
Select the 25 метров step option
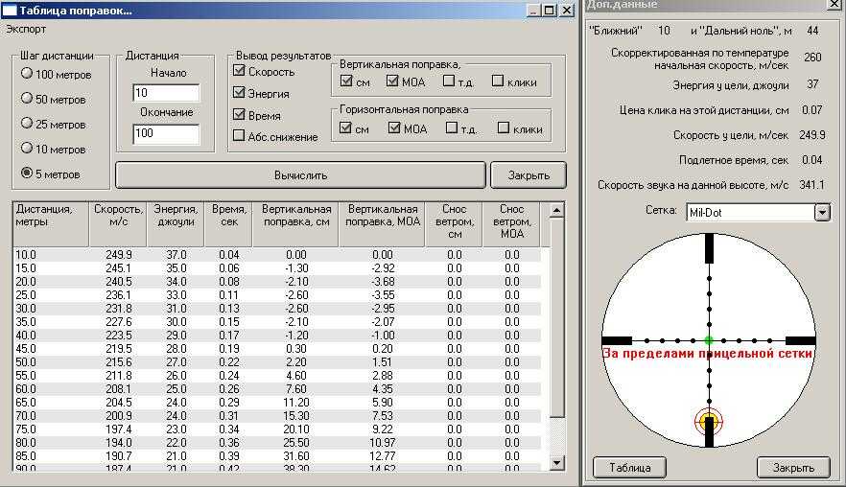(x=53, y=124)
